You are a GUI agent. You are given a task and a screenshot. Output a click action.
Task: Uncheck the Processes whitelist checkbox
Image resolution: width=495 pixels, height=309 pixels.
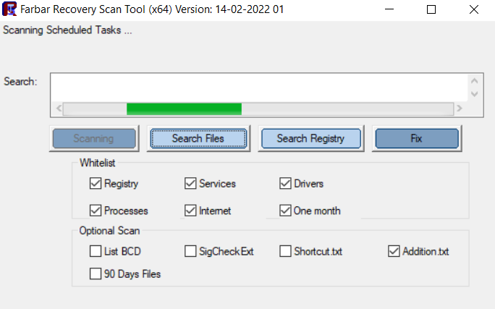coord(96,211)
